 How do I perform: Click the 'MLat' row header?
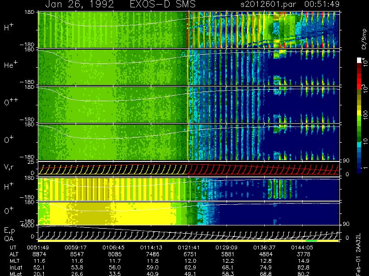[16, 274]
